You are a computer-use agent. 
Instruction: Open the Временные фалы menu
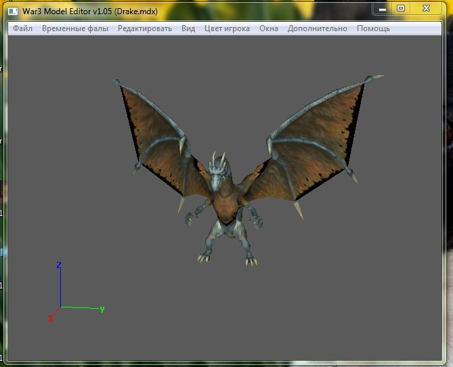click(x=75, y=28)
